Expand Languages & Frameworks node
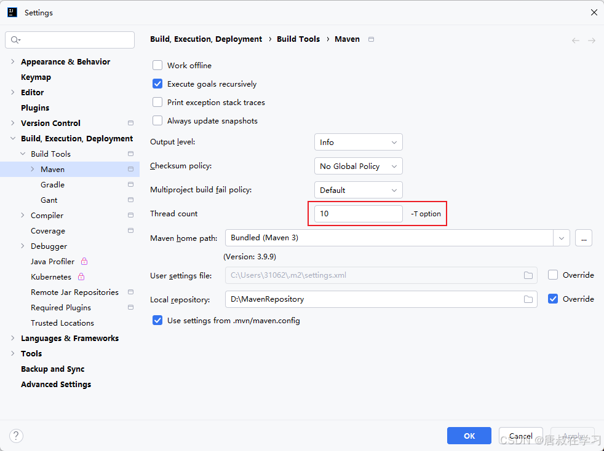Screen dimensions: 604x451 [x=13, y=338]
